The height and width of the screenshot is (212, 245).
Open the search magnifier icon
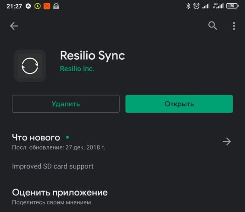click(213, 26)
